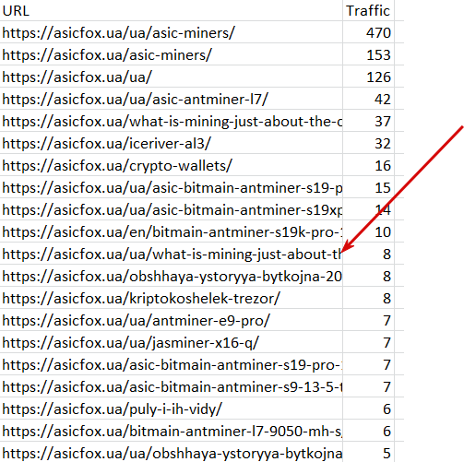Click the traffic value 42
This screenshot has height=462, width=464.
pos(368,99)
